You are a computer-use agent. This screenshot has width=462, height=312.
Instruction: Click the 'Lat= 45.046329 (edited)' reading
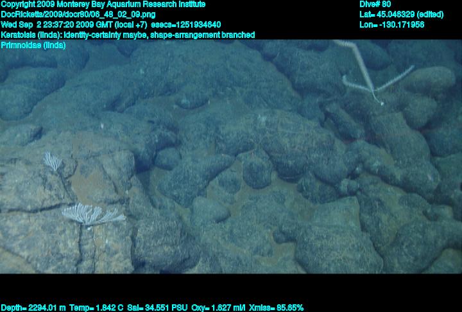click(401, 15)
